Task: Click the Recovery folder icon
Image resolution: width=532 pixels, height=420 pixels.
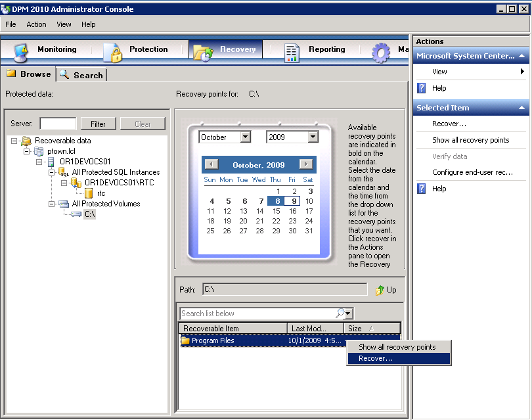Action: pos(203,53)
